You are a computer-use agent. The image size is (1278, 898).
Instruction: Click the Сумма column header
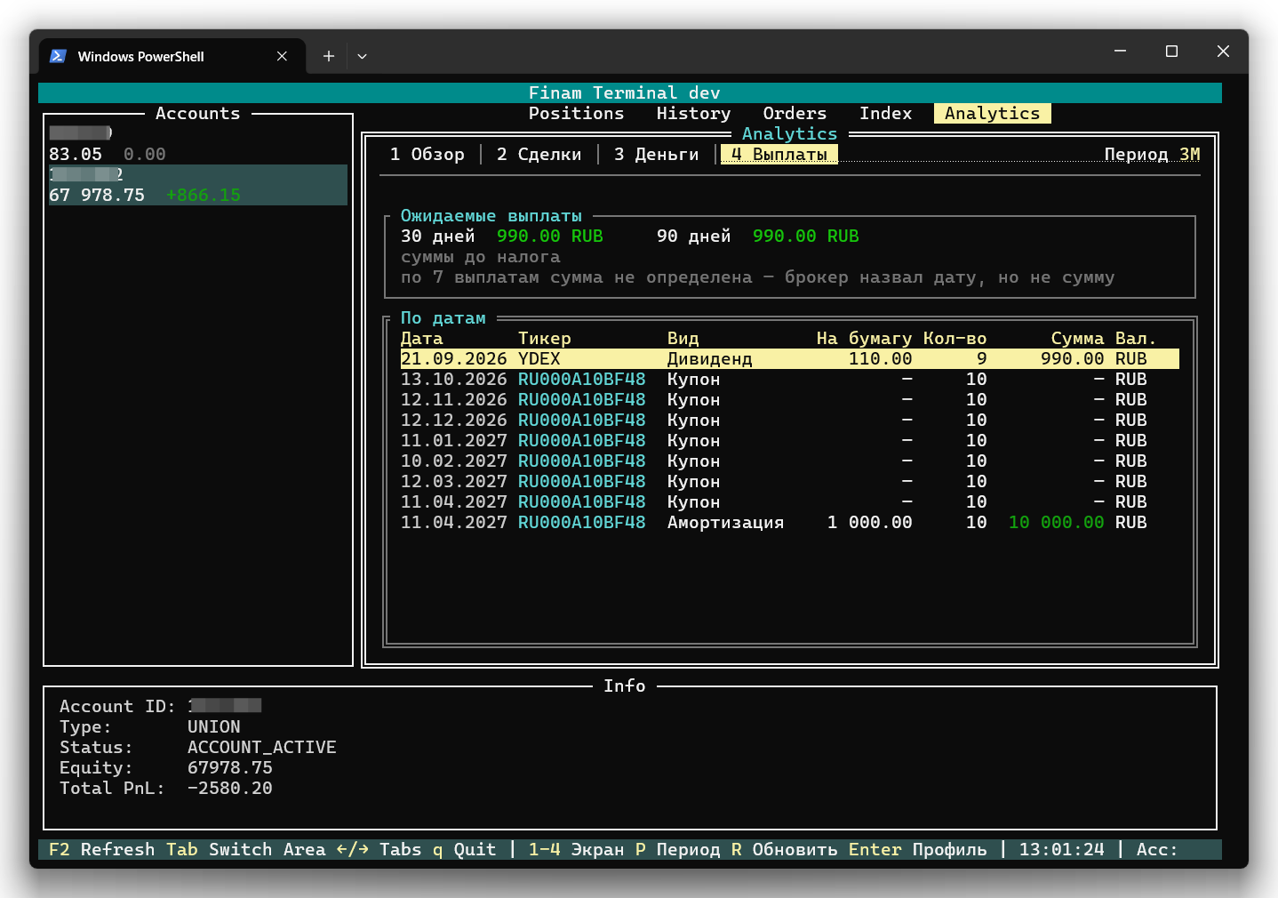[x=1077, y=339]
